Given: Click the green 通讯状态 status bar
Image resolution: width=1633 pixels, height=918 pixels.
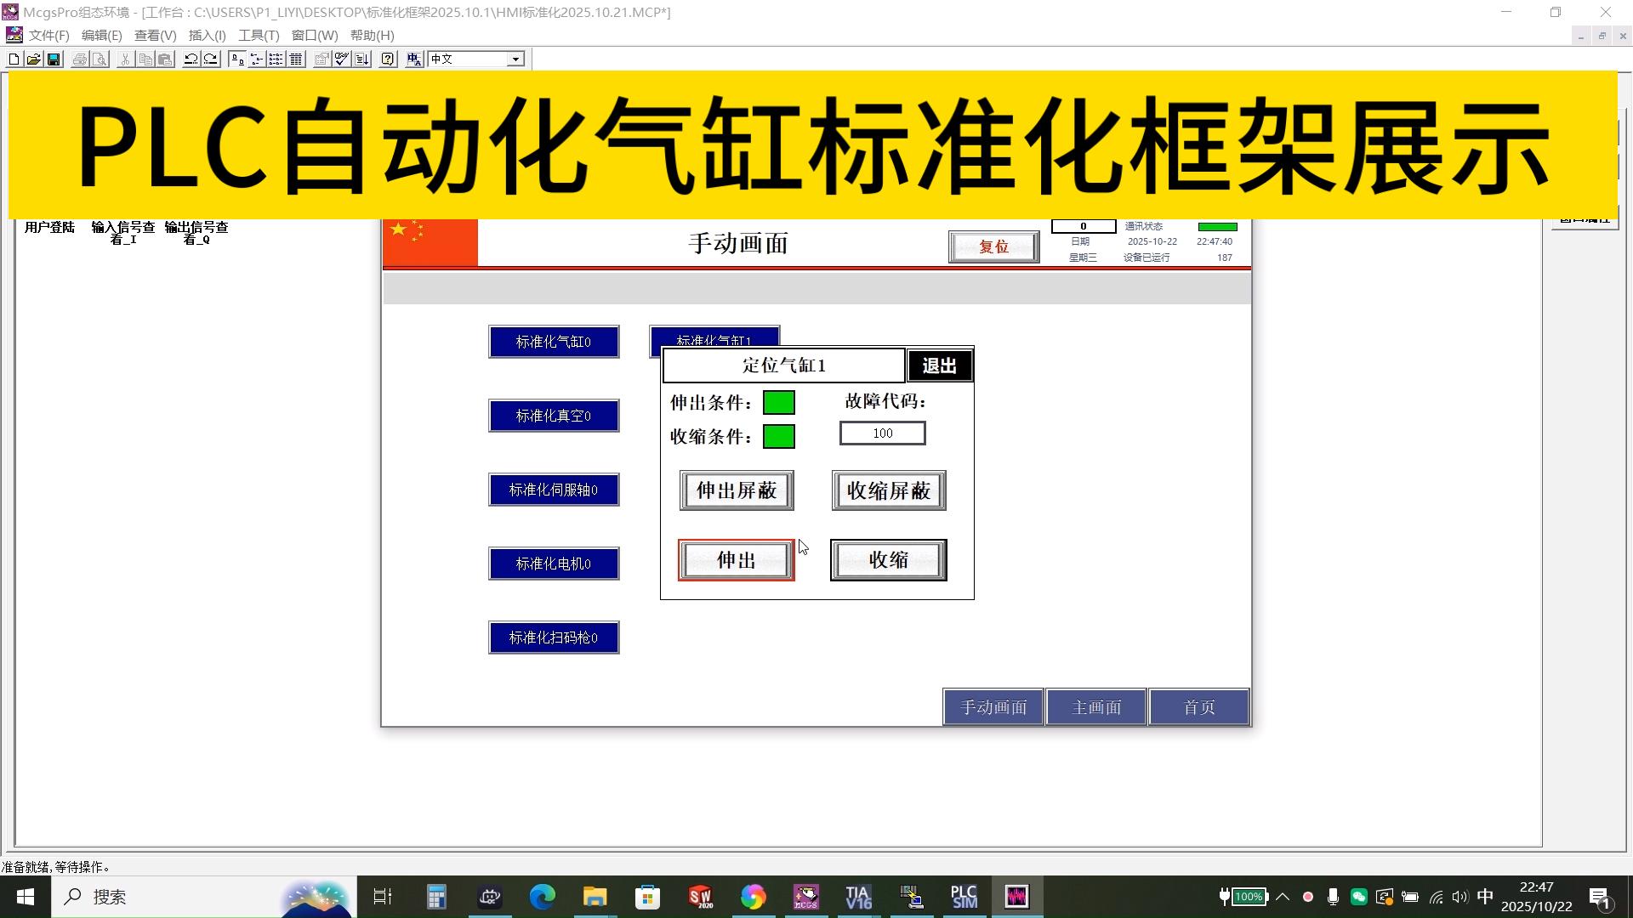Looking at the screenshot, I should click(1218, 226).
